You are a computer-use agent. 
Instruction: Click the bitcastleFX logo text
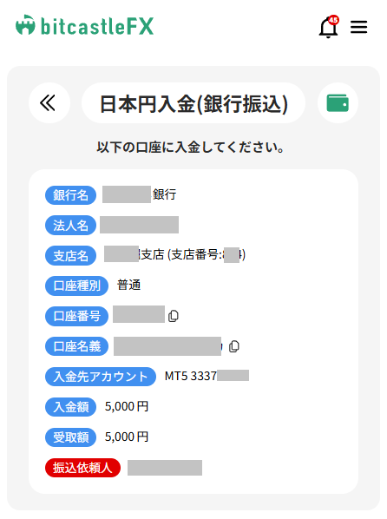(x=97, y=26)
